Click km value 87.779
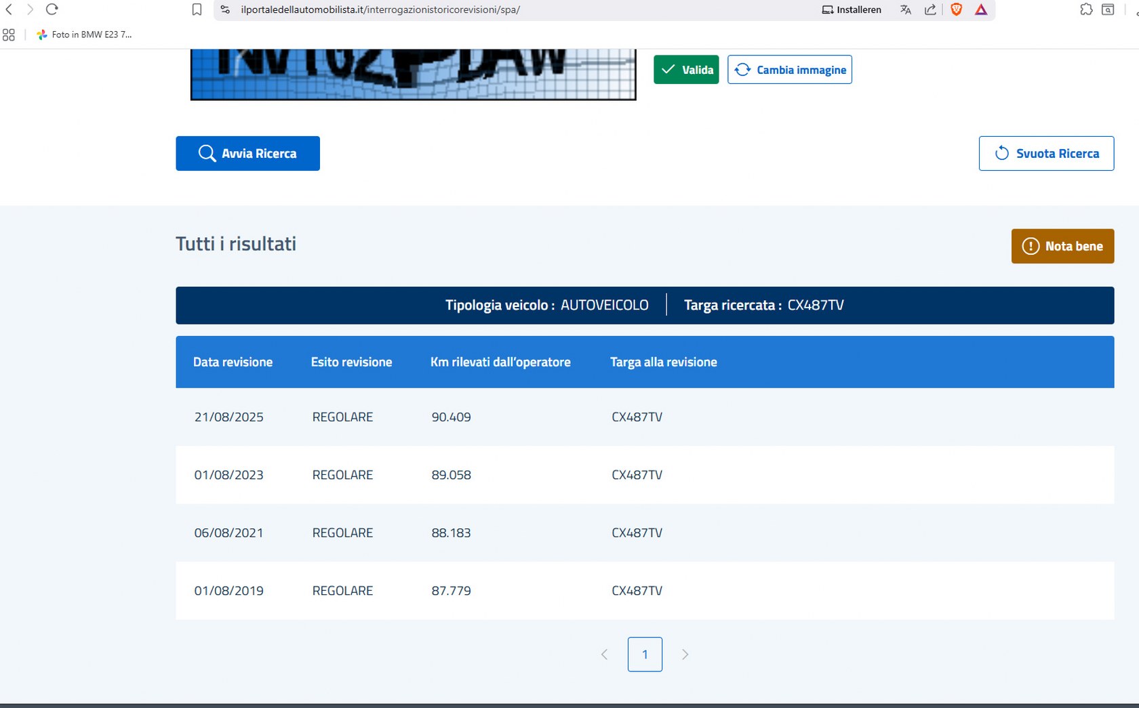This screenshot has width=1139, height=708. click(451, 591)
